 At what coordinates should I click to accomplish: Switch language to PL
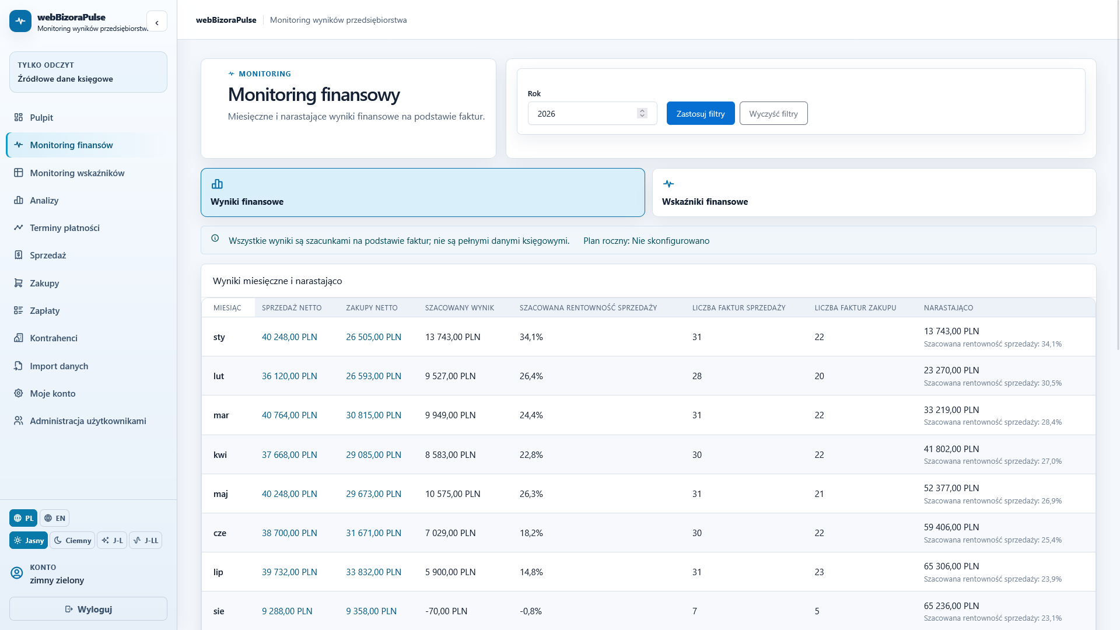pyautogui.click(x=23, y=518)
